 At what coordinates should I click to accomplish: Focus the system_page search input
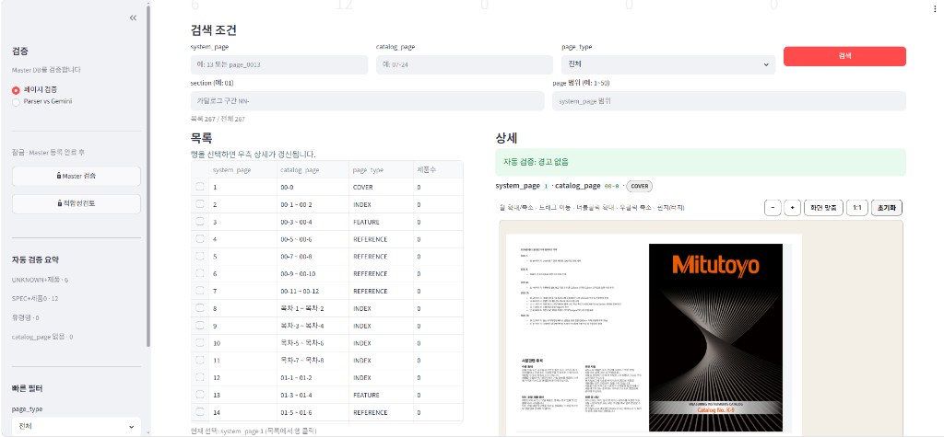point(279,65)
